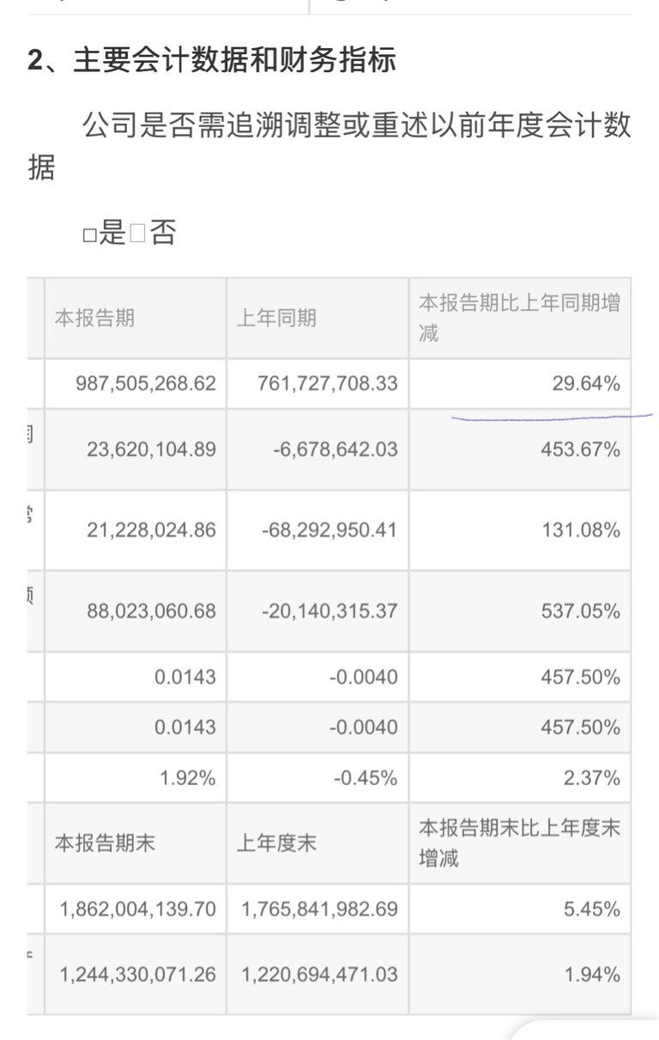
Task: Check the 否 checkbox
Action: [137, 234]
